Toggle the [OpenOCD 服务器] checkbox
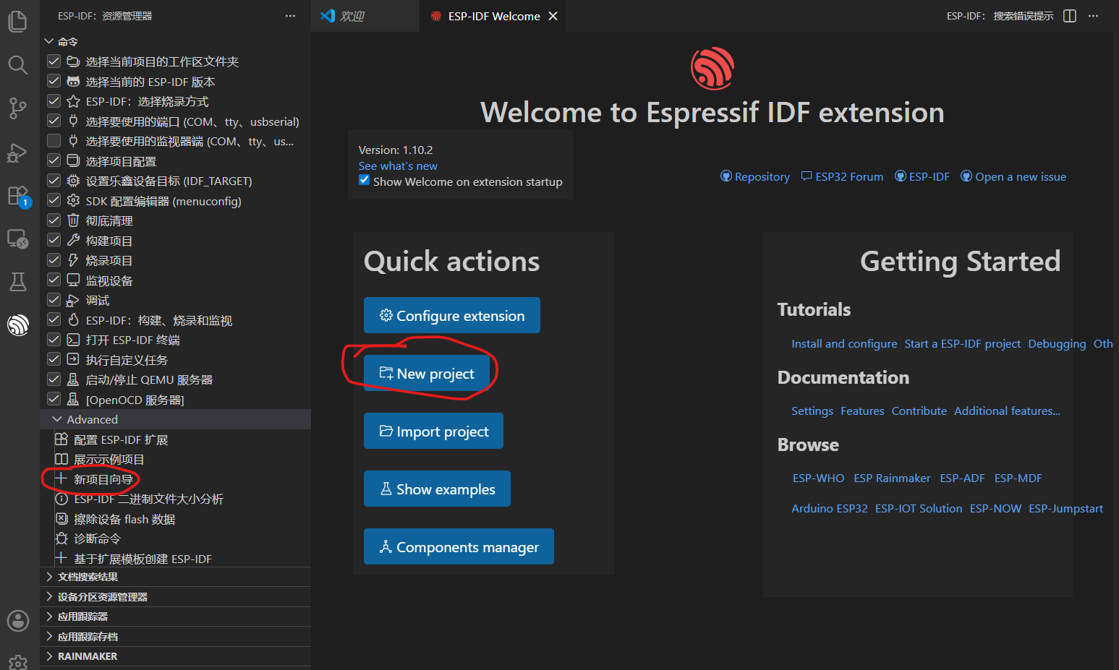The image size is (1119, 670). tap(54, 400)
